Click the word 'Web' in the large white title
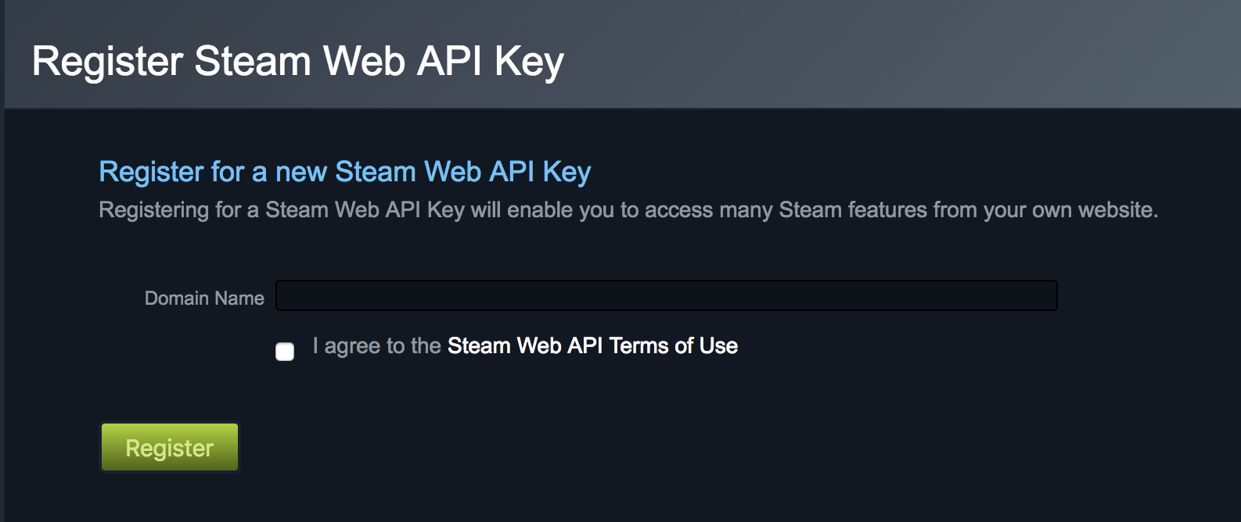Viewport: 1241px width, 522px height. click(364, 61)
